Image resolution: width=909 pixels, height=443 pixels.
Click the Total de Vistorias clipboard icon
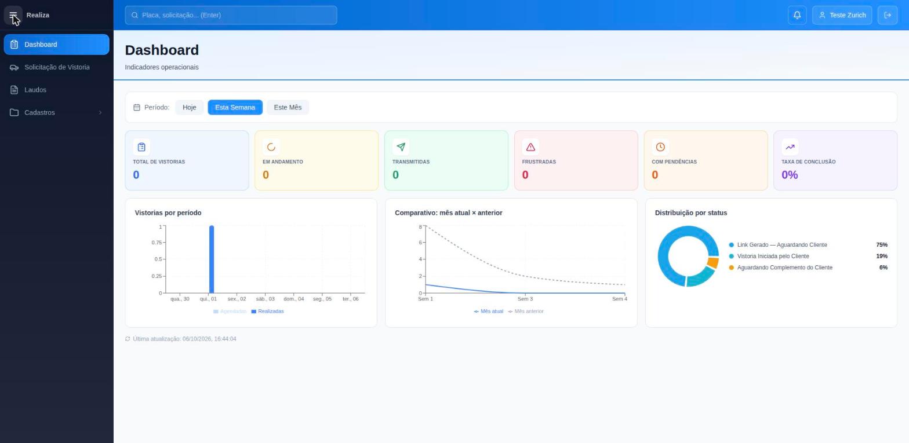click(x=141, y=147)
